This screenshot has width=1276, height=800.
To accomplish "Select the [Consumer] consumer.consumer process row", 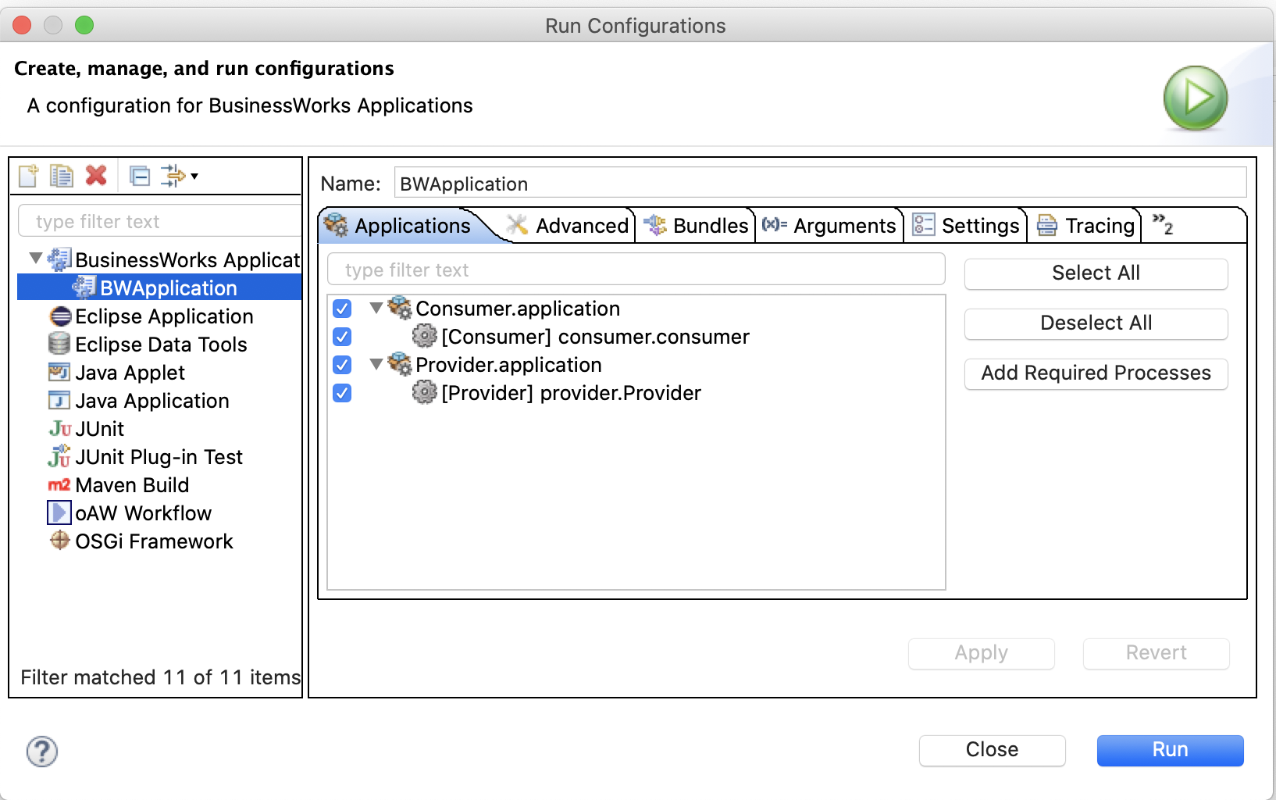I will 595,337.
